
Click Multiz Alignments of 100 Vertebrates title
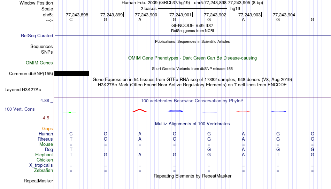[192, 124]
